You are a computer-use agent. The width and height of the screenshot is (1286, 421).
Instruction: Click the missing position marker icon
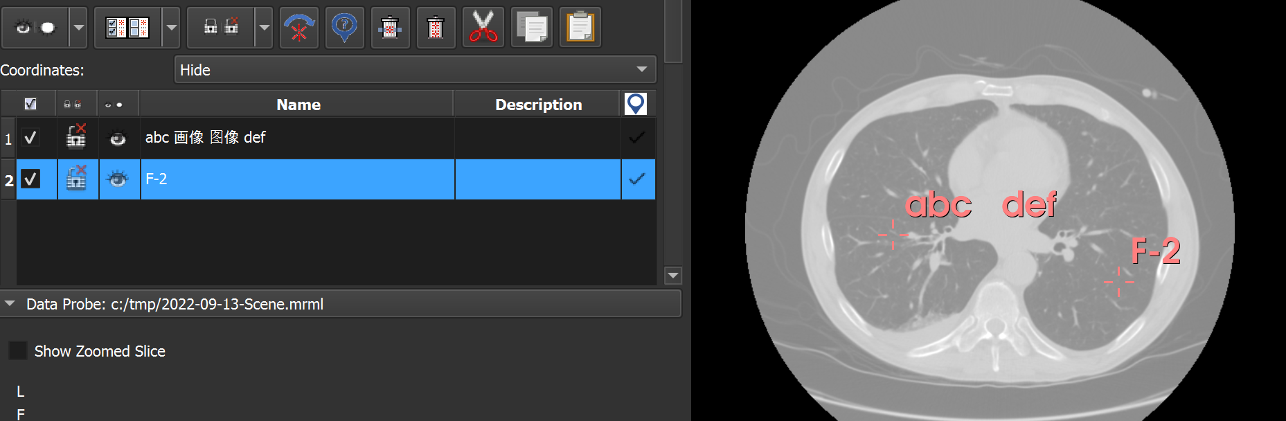[x=344, y=28]
